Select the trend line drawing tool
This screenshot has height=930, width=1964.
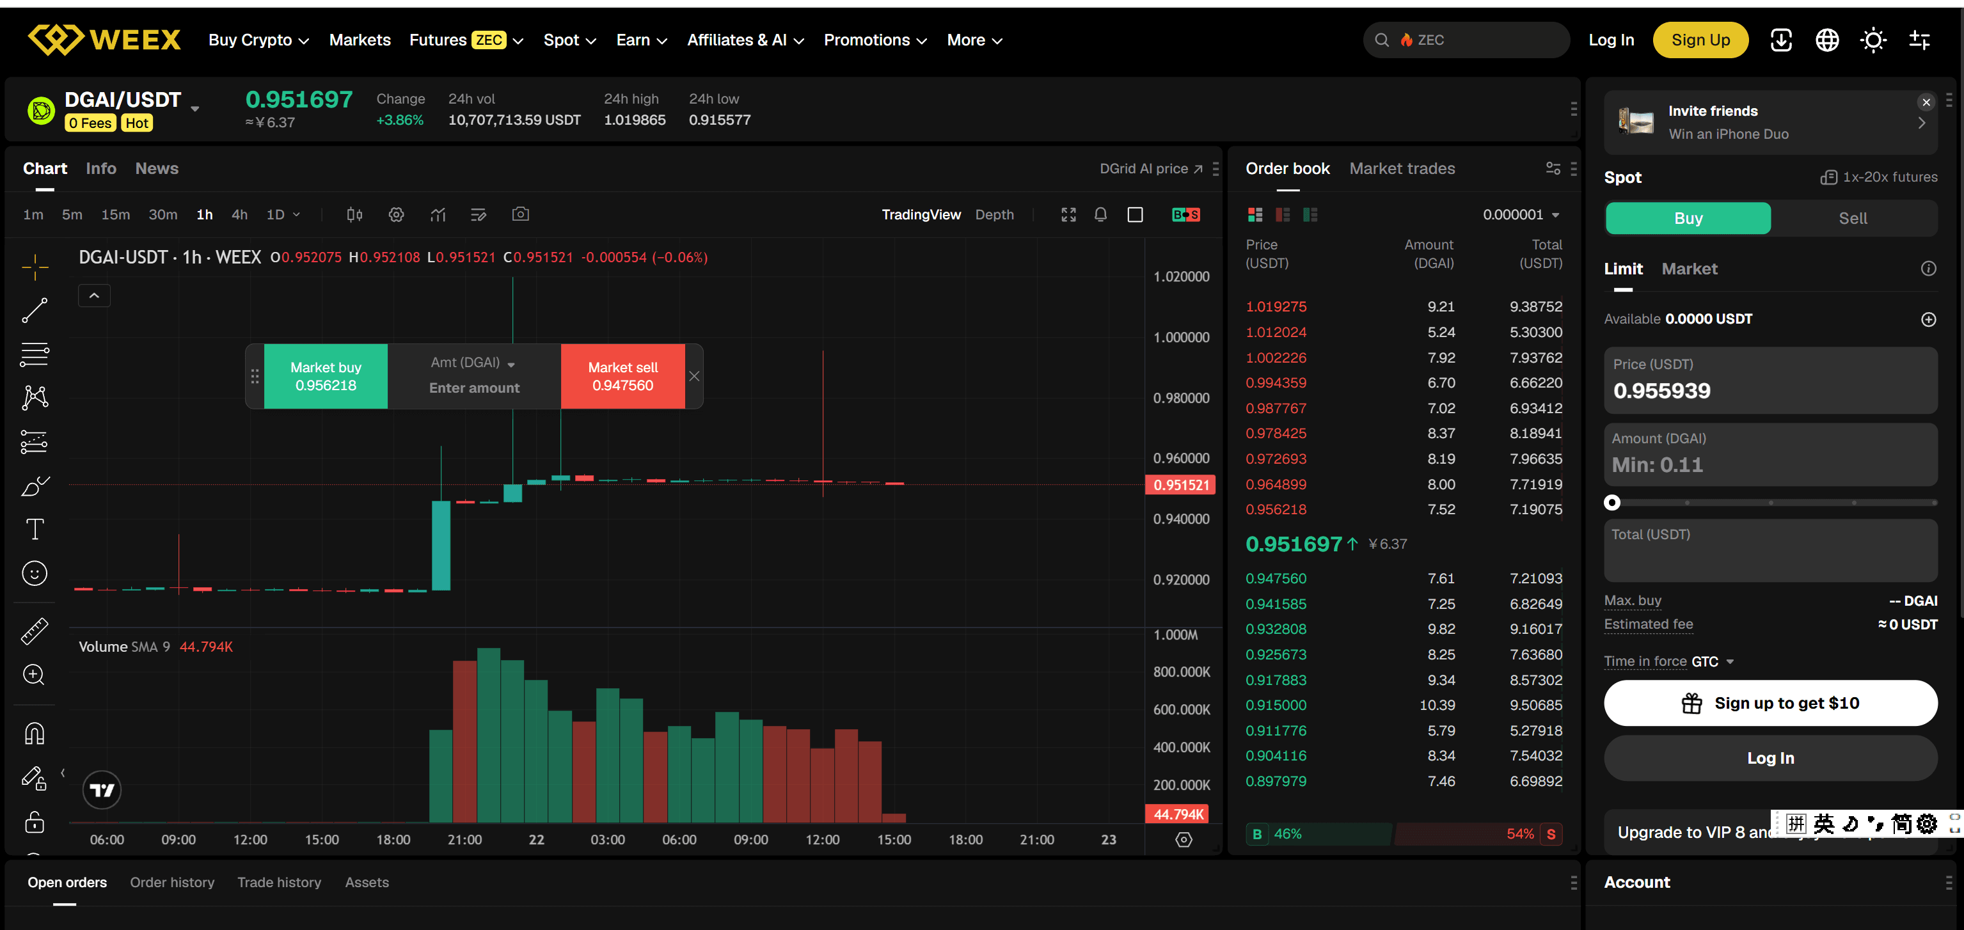click(35, 310)
